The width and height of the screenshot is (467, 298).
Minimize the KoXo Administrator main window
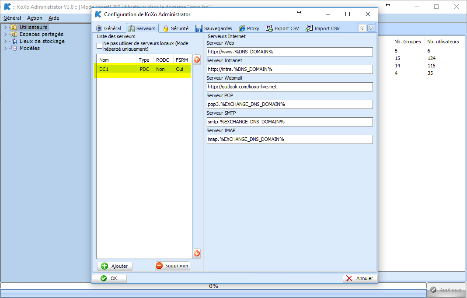(x=417, y=7)
